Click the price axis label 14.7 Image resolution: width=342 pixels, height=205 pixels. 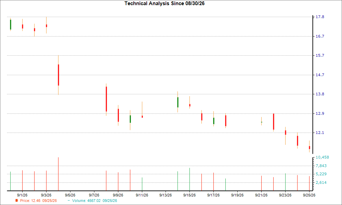click(320, 75)
